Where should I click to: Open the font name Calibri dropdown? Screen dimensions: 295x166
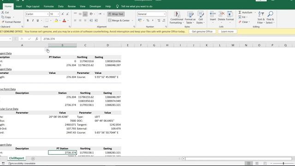click(47, 14)
